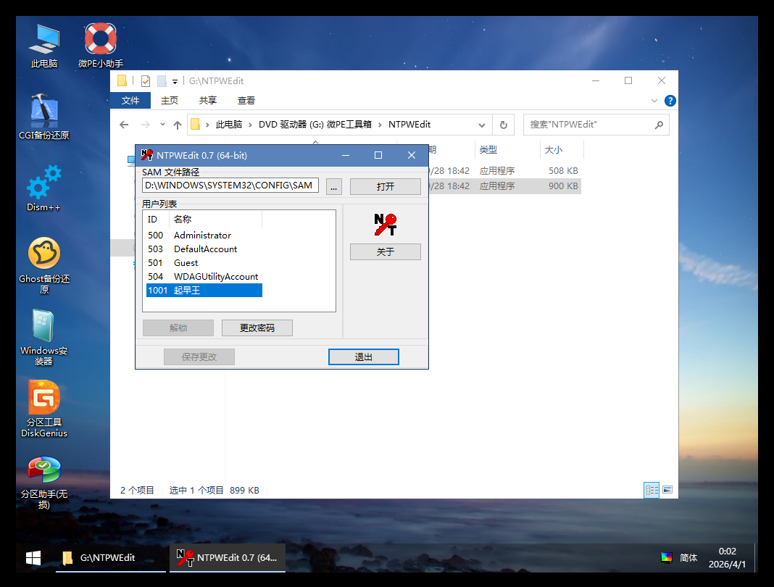Open the 此电脑 desktop icon

[x=44, y=46]
